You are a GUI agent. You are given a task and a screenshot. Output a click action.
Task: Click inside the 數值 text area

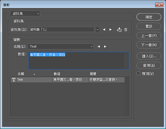(x=79, y=61)
